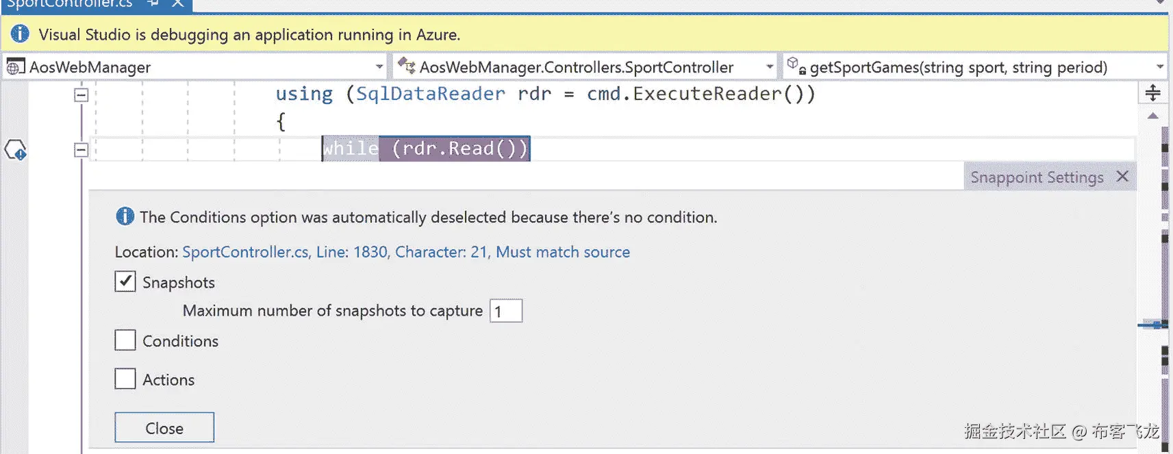Enable the Conditions checkbox
The width and height of the screenshot is (1173, 454).
[125, 340]
